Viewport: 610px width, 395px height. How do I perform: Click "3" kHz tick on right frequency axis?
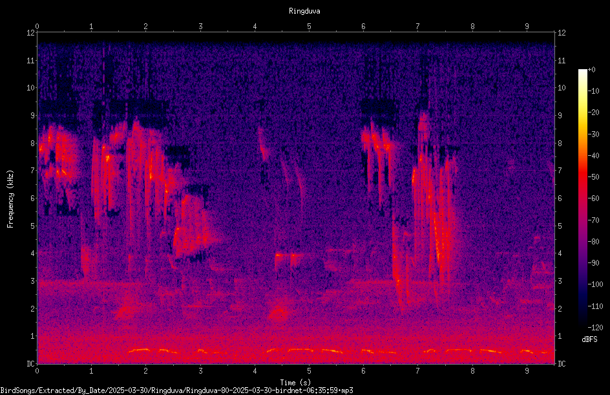(560, 281)
